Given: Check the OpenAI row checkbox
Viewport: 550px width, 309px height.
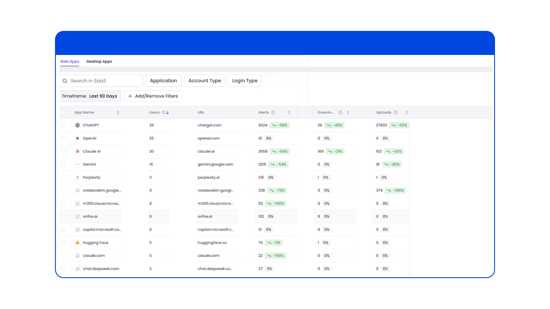Looking at the screenshot, I should (64, 138).
